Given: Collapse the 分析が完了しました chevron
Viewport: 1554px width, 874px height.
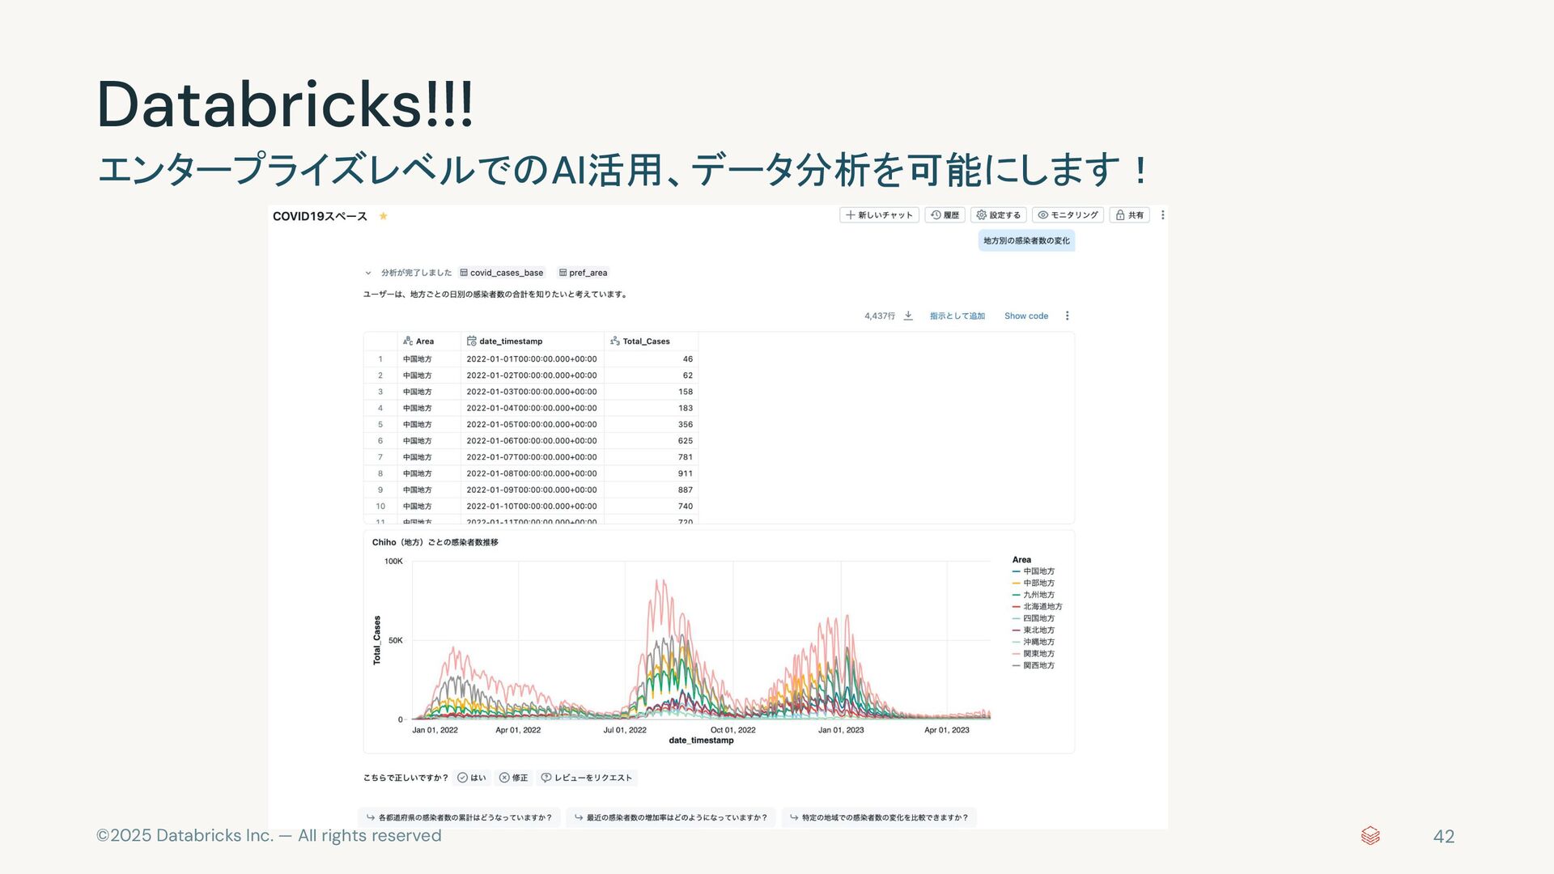Looking at the screenshot, I should pos(368,274).
